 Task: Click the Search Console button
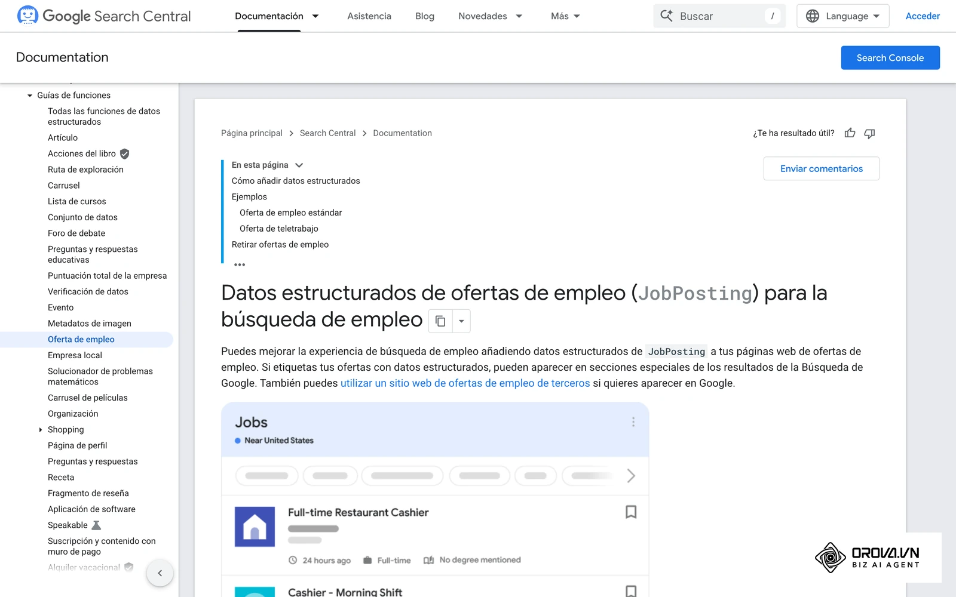pyautogui.click(x=890, y=58)
